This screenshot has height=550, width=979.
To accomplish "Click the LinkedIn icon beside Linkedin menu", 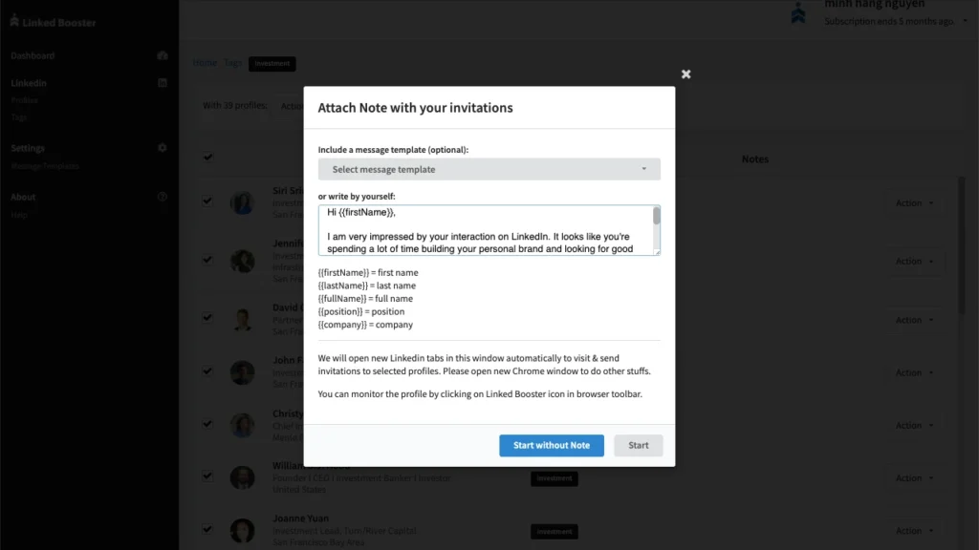I will 163,83.
